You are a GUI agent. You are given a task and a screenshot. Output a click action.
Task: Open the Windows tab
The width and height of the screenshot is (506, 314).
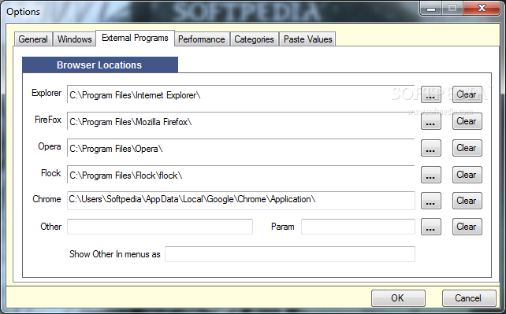(74, 39)
